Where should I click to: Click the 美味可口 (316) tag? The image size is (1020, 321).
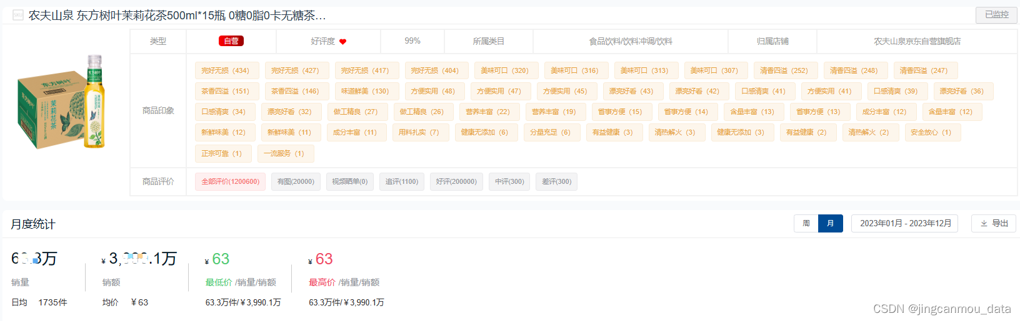point(575,70)
